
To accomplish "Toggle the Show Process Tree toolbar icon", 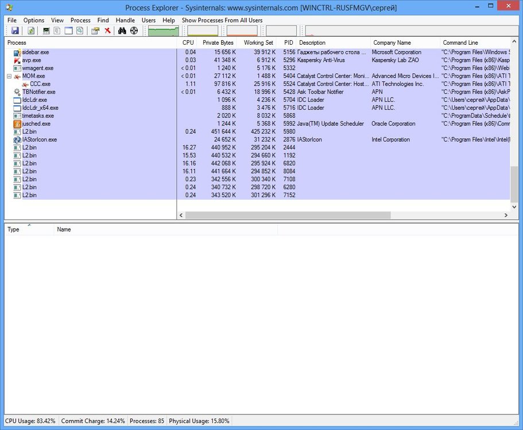I will point(57,31).
